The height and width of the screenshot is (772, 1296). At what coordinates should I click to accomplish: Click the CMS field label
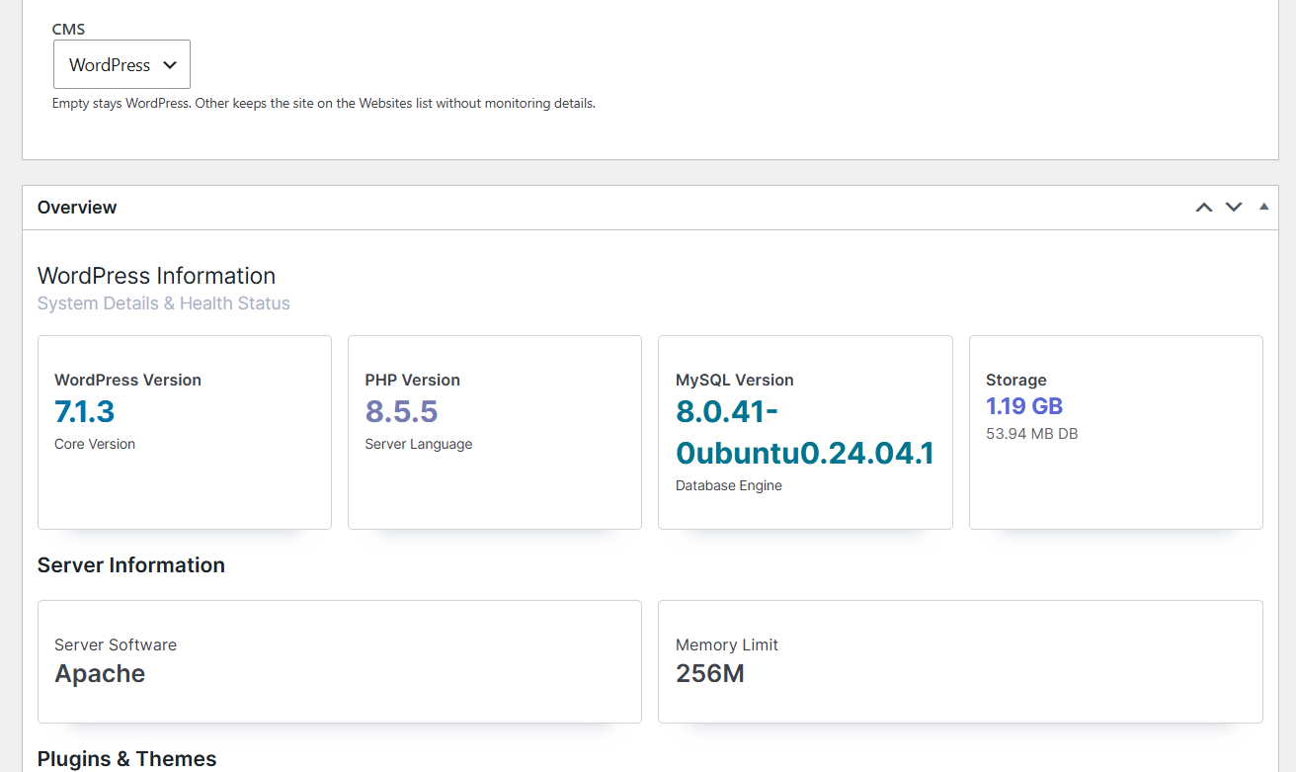[68, 30]
